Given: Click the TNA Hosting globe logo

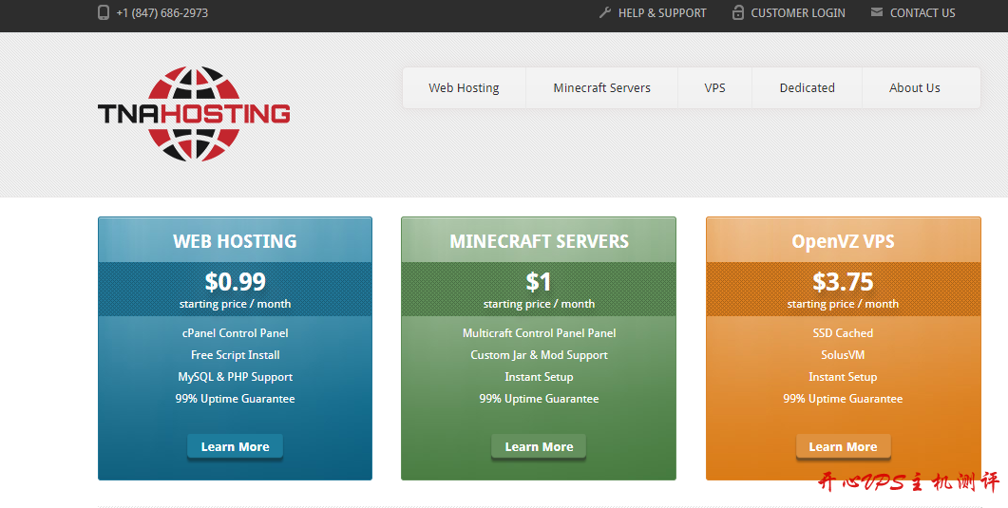Looking at the screenshot, I should (x=194, y=114).
